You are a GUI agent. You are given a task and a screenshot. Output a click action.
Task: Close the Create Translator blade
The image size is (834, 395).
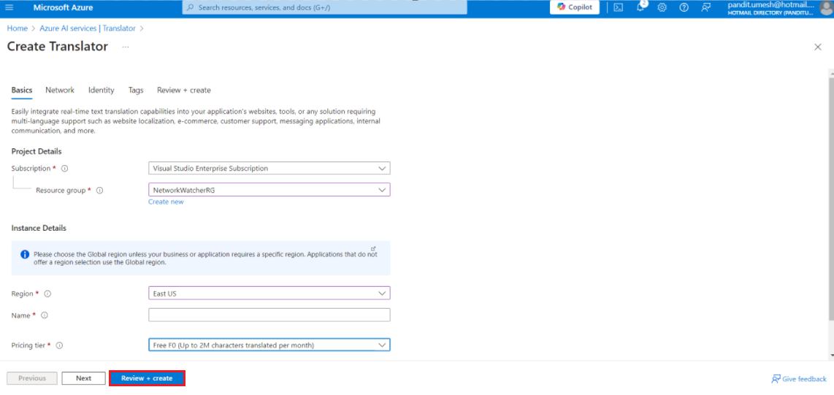click(818, 47)
